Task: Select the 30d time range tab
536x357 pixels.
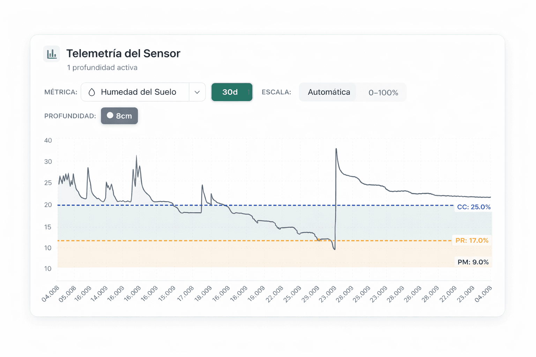Action: 232,92
